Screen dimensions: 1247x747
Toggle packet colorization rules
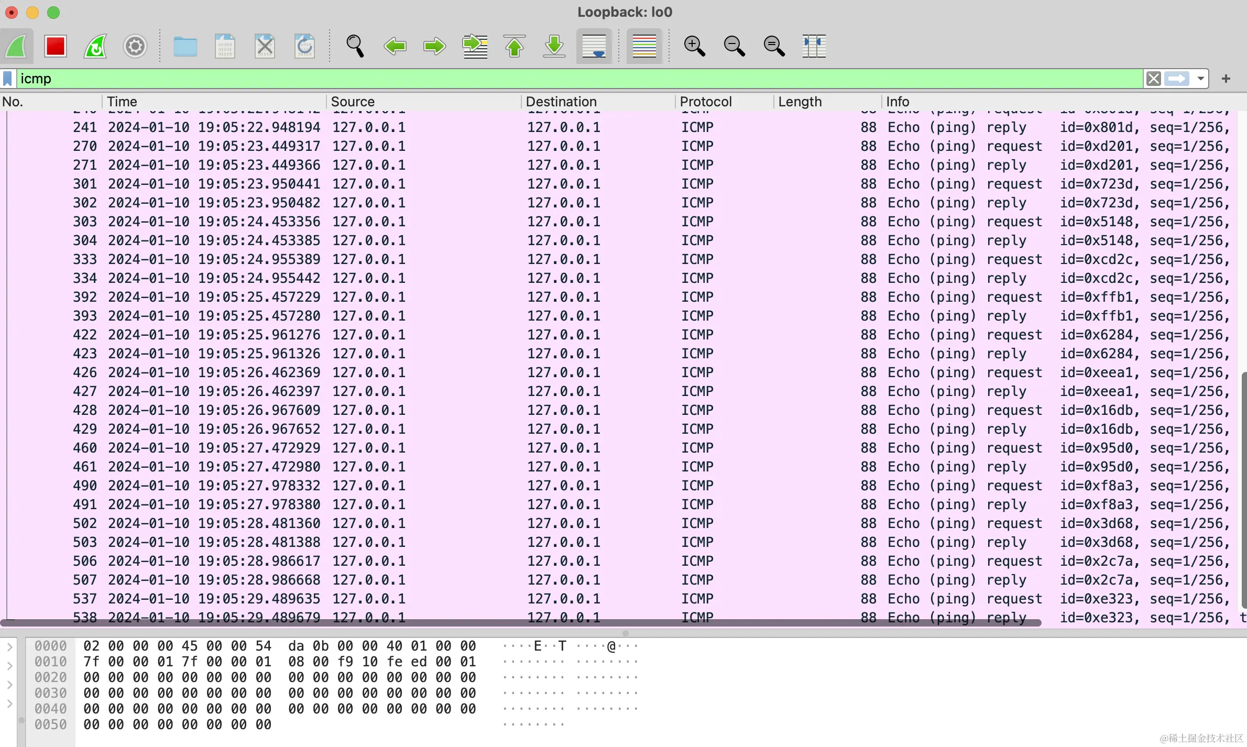pos(644,46)
